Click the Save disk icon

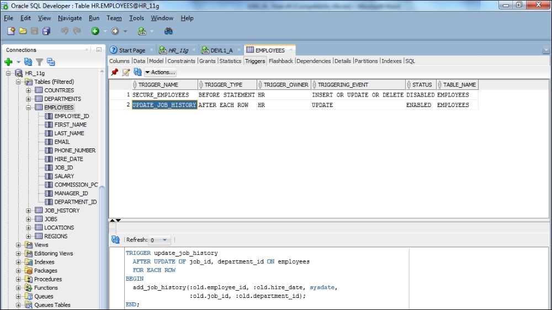click(34, 31)
